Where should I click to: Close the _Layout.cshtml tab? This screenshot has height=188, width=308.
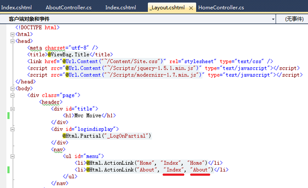(191, 8)
